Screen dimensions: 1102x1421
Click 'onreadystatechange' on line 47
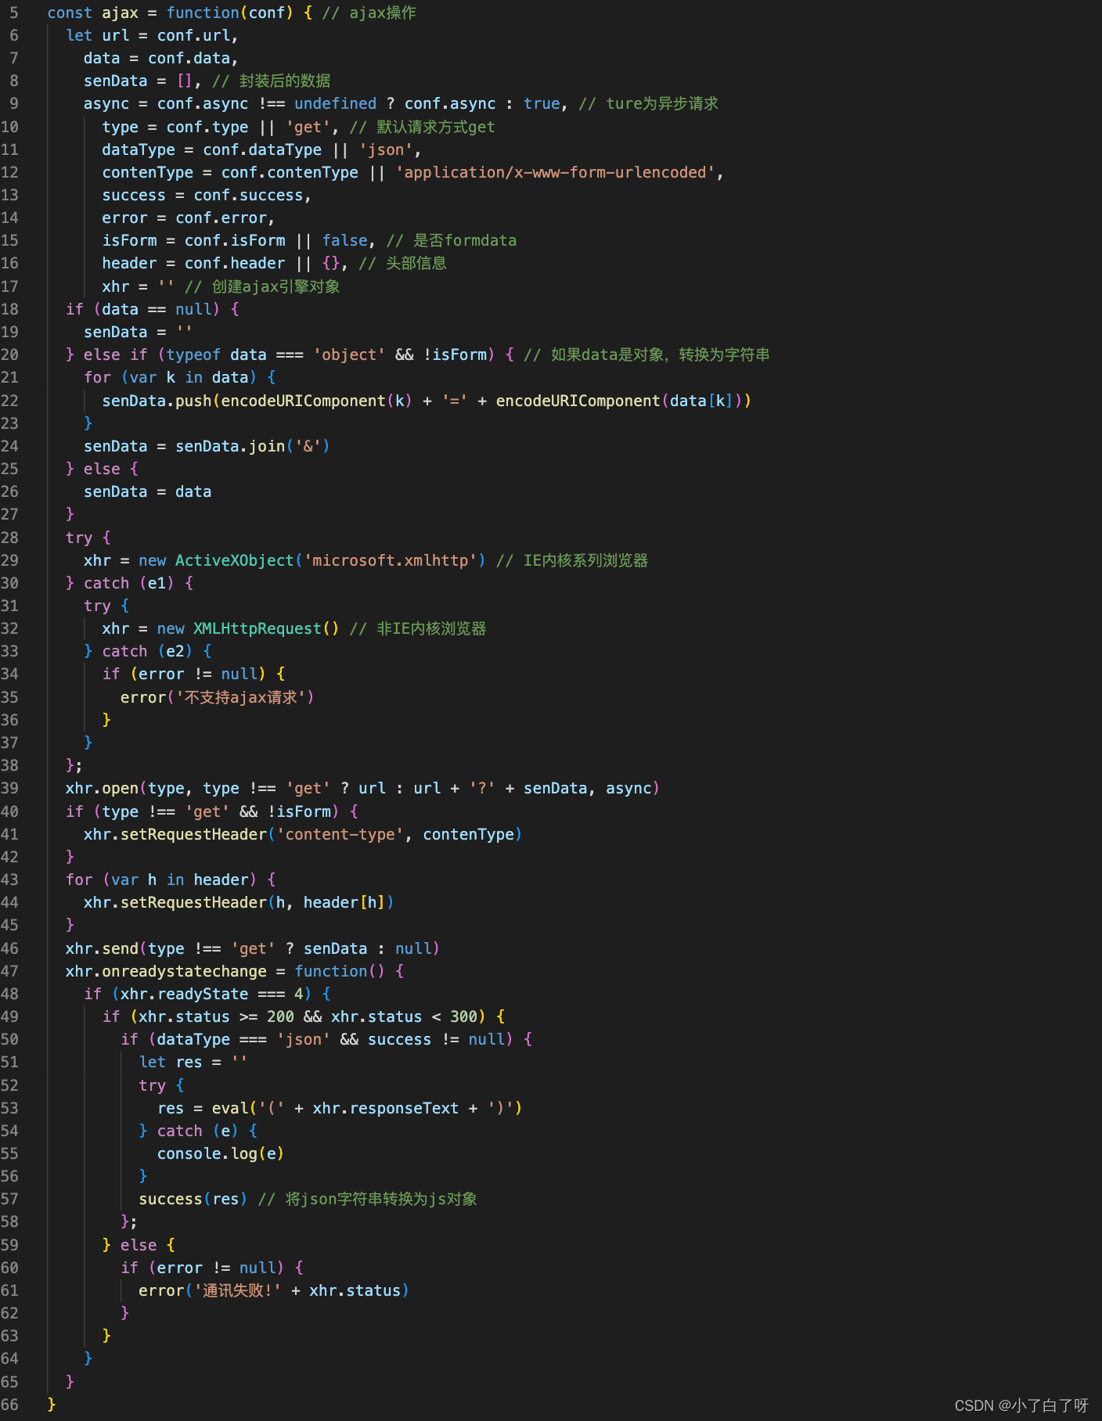(x=184, y=972)
